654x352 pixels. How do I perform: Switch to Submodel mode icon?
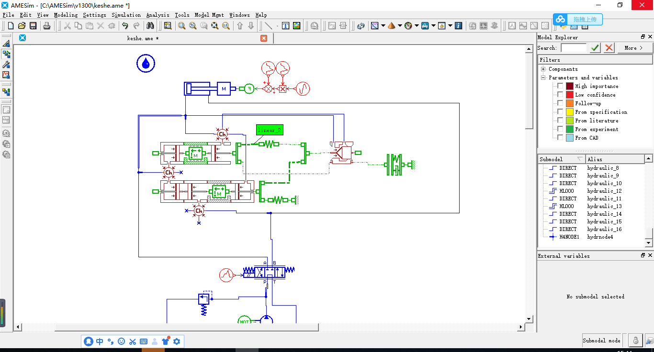[6, 54]
